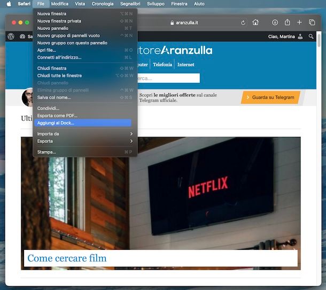Open the Apple menu
Viewport: 326px width, 290px height.
pos(9,4)
